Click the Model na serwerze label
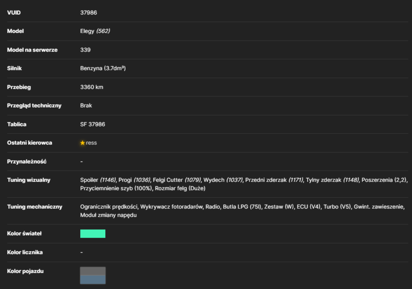This screenshot has width=412, height=289. pyautogui.click(x=32, y=50)
